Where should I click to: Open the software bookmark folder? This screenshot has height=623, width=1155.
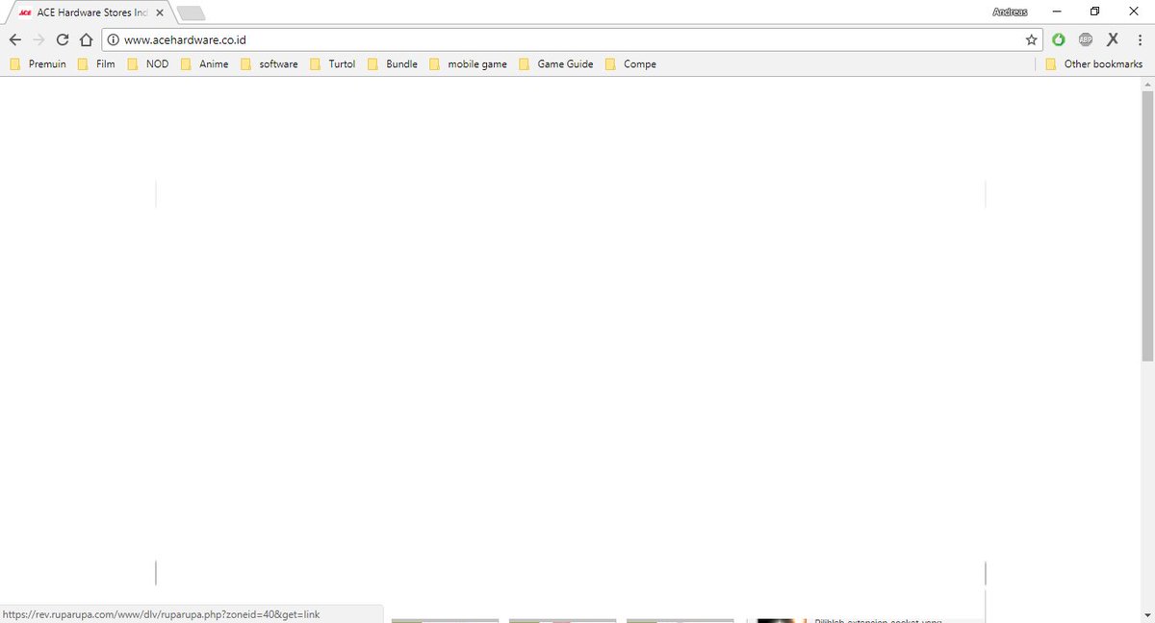(269, 64)
